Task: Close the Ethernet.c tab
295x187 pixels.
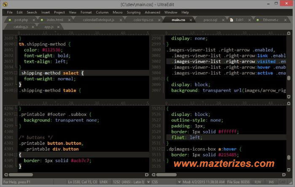Action: click(x=285, y=20)
